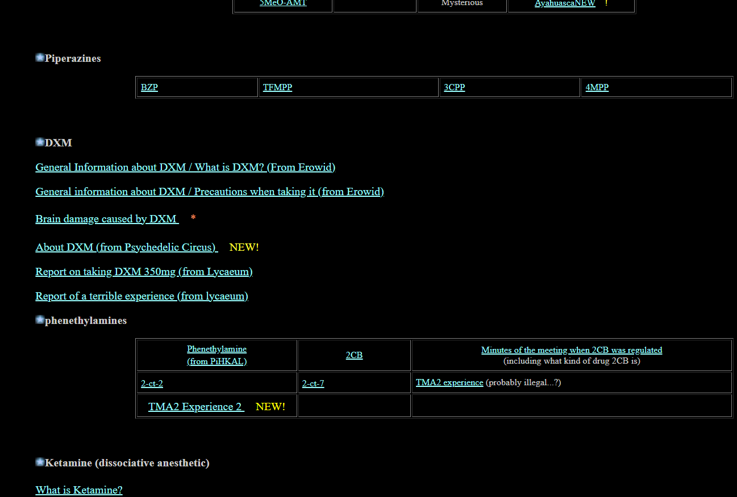Select the 2CB link in table
This screenshot has width=737, height=497.
point(354,355)
